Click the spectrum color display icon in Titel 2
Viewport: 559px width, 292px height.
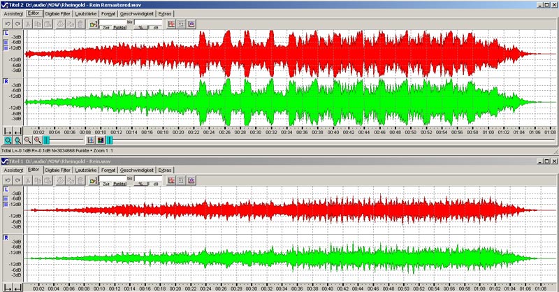coord(101,140)
